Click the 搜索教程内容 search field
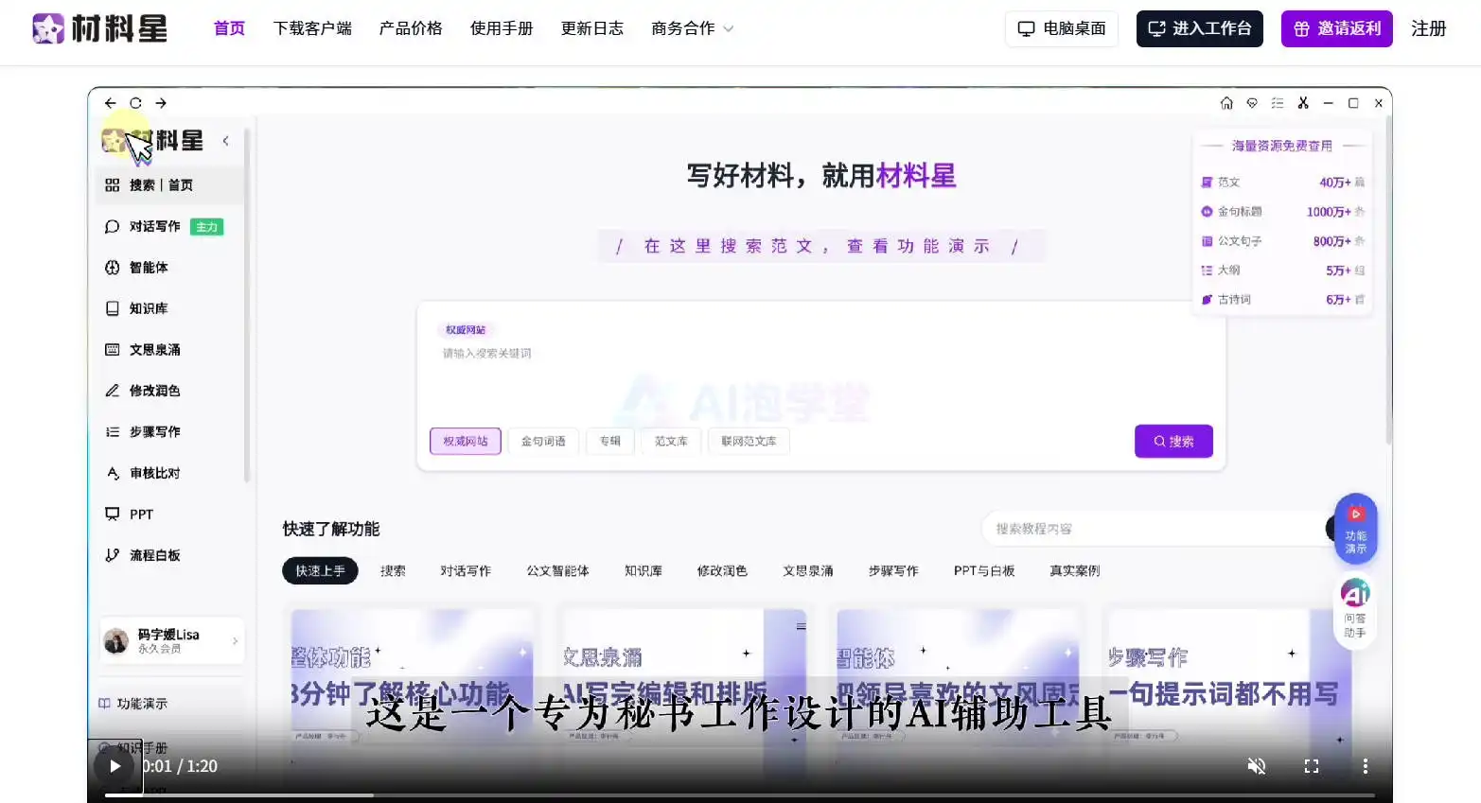This screenshot has height=803, width=1481. pos(1155,529)
